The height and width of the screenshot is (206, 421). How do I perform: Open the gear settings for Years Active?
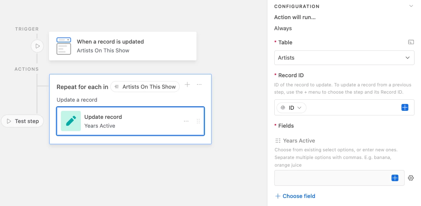click(x=411, y=178)
